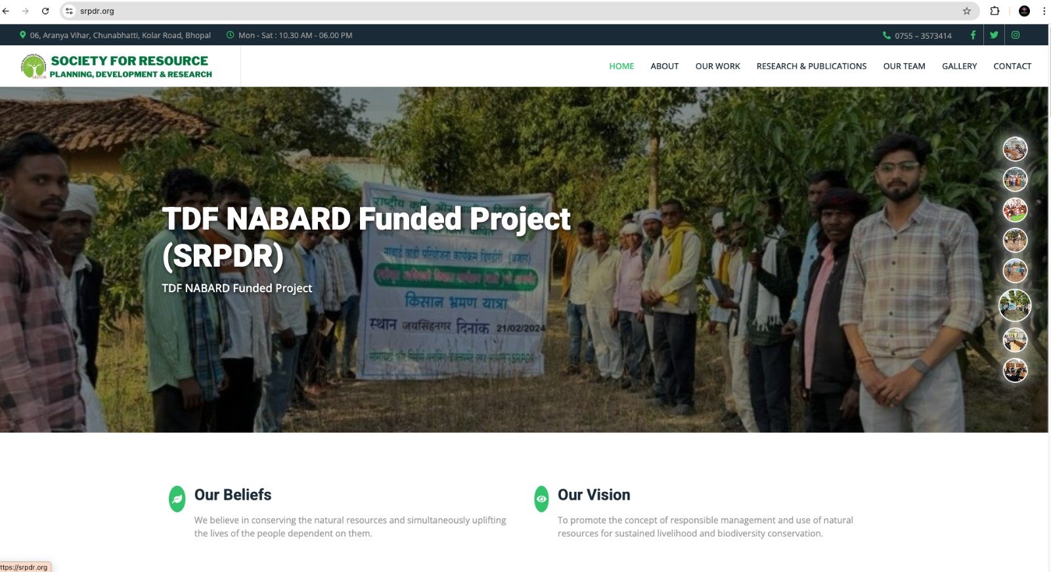Go to the GALLERY page
The height and width of the screenshot is (572, 1051).
point(959,66)
